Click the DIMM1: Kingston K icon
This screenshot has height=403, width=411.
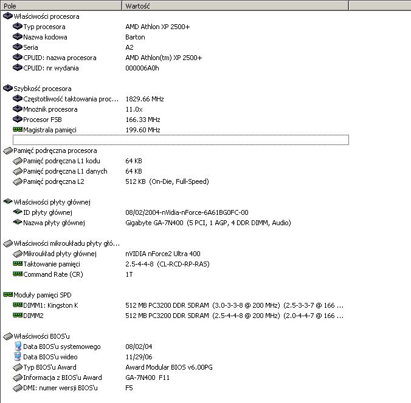(17, 305)
